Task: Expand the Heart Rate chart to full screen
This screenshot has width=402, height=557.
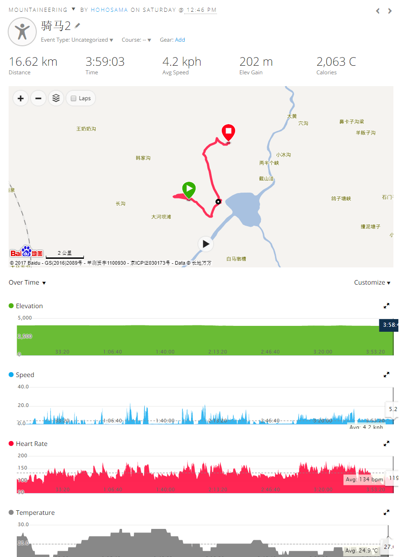Action: [387, 444]
